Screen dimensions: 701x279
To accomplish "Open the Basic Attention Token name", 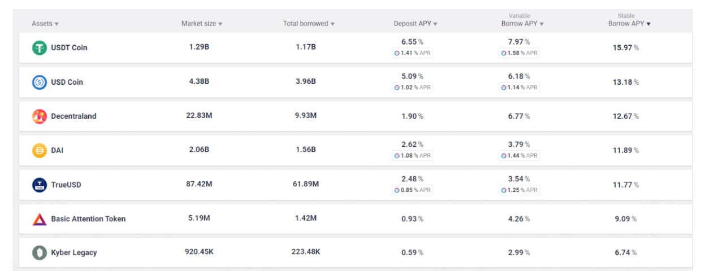I will [88, 219].
